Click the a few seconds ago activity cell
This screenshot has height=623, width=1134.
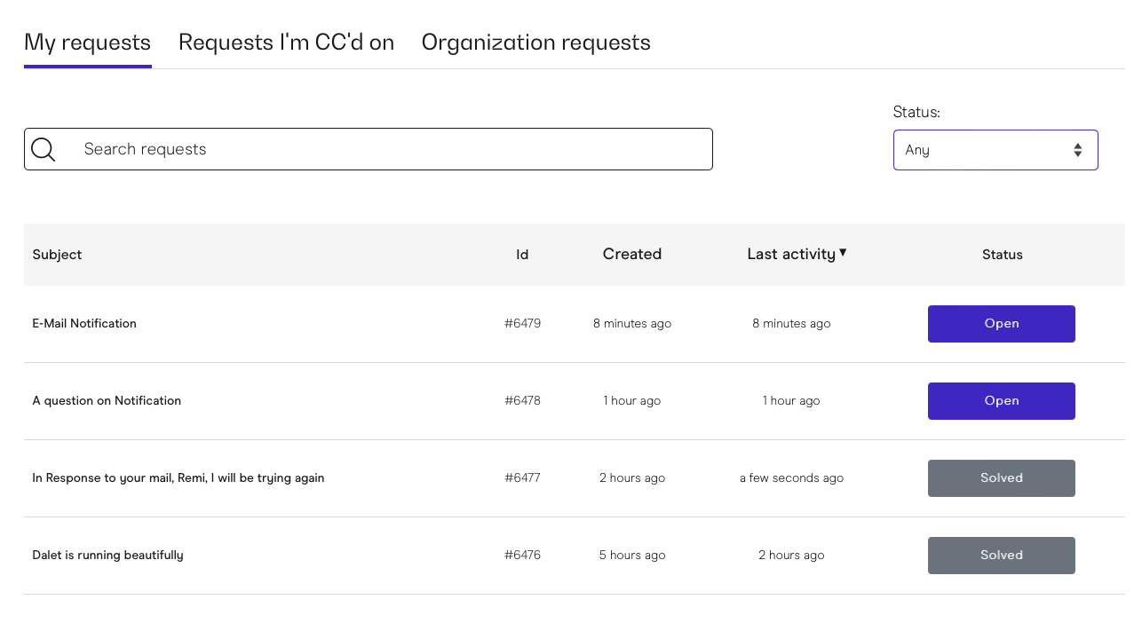(x=791, y=478)
